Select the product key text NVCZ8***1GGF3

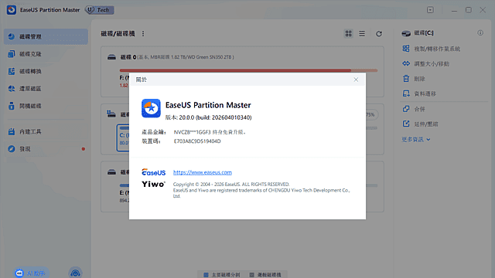192,132
